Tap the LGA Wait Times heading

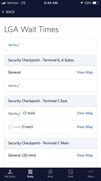pos(31,29)
